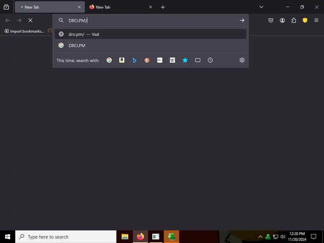Select the DRO.PM Google search suggestion
The image size is (324, 243).
151,46
